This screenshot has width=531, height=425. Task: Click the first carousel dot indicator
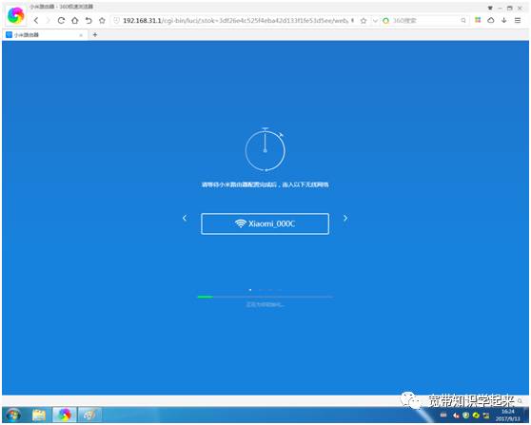[250, 290]
